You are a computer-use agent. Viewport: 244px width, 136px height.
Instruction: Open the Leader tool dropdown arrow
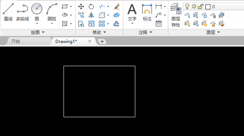tap(165, 15)
